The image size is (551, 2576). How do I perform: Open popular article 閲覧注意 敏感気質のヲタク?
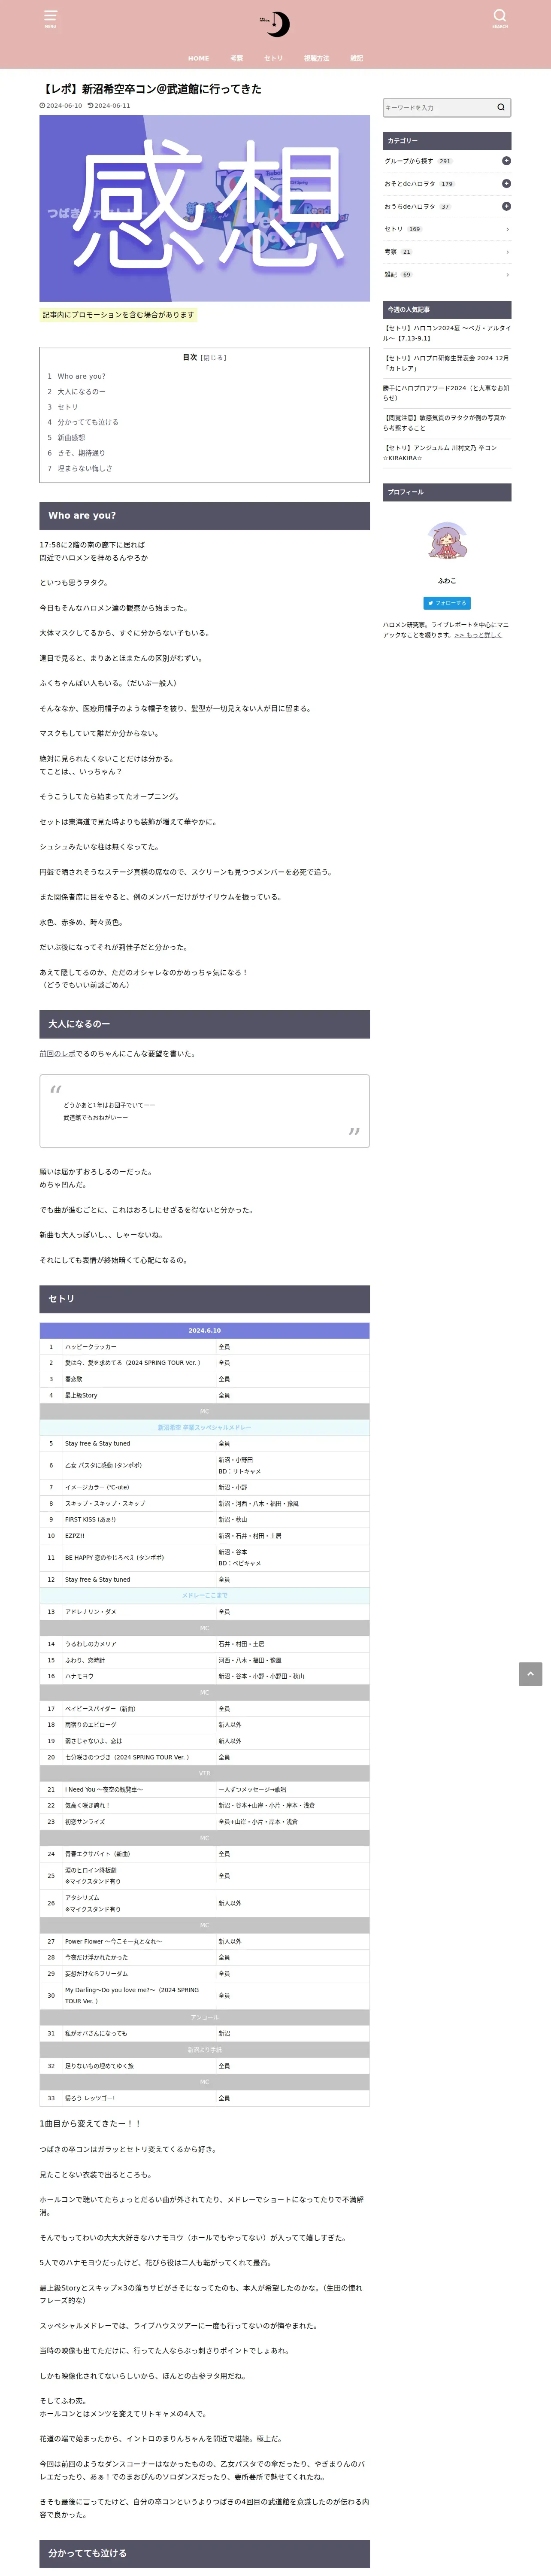point(447,423)
